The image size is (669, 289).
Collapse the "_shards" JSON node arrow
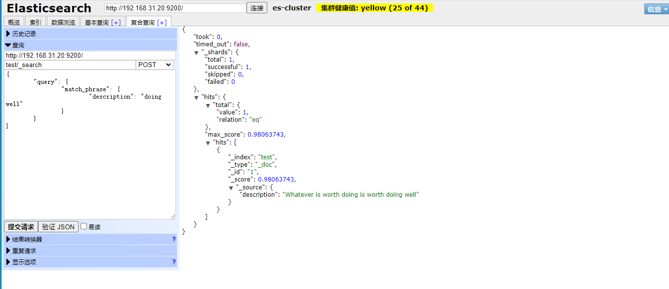pos(197,52)
